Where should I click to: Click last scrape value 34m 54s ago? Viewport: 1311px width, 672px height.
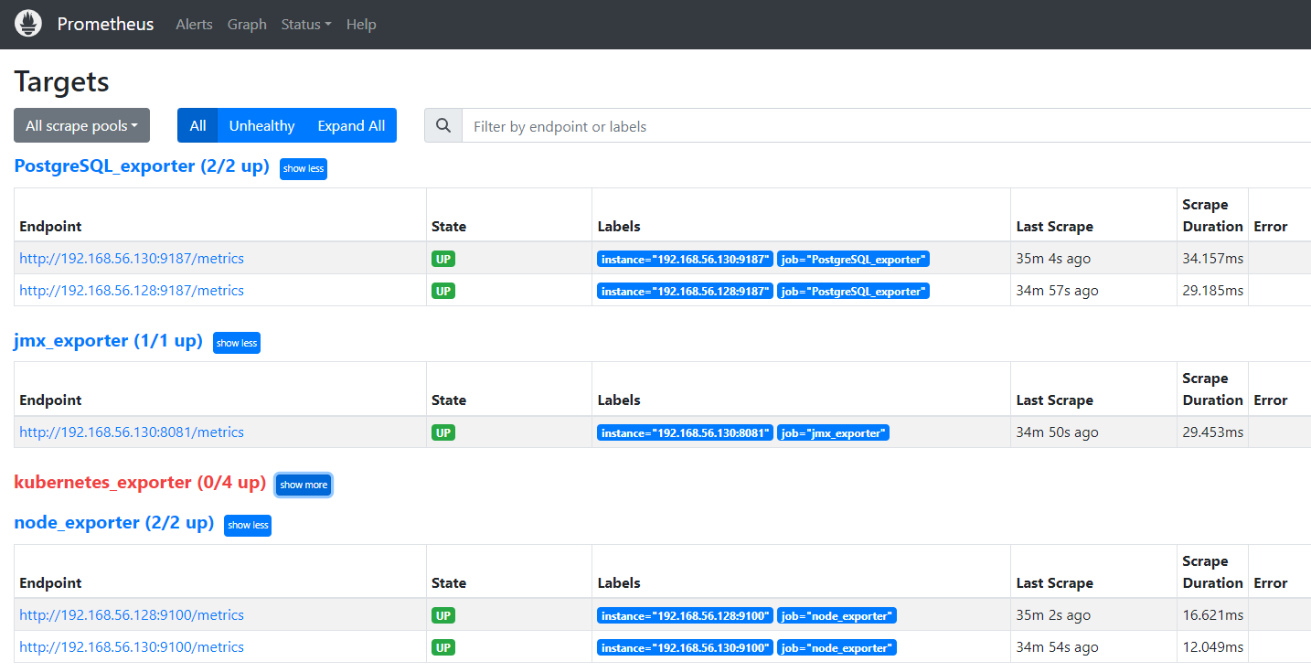[x=1057, y=647]
